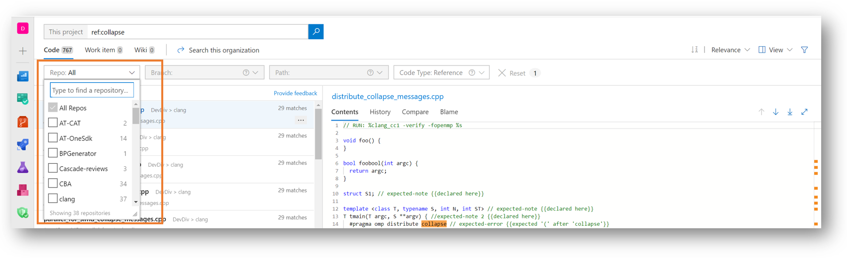Open the Relevance sort dropdown

(730, 50)
